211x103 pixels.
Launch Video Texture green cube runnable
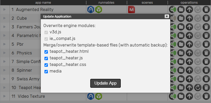click(99, 96)
